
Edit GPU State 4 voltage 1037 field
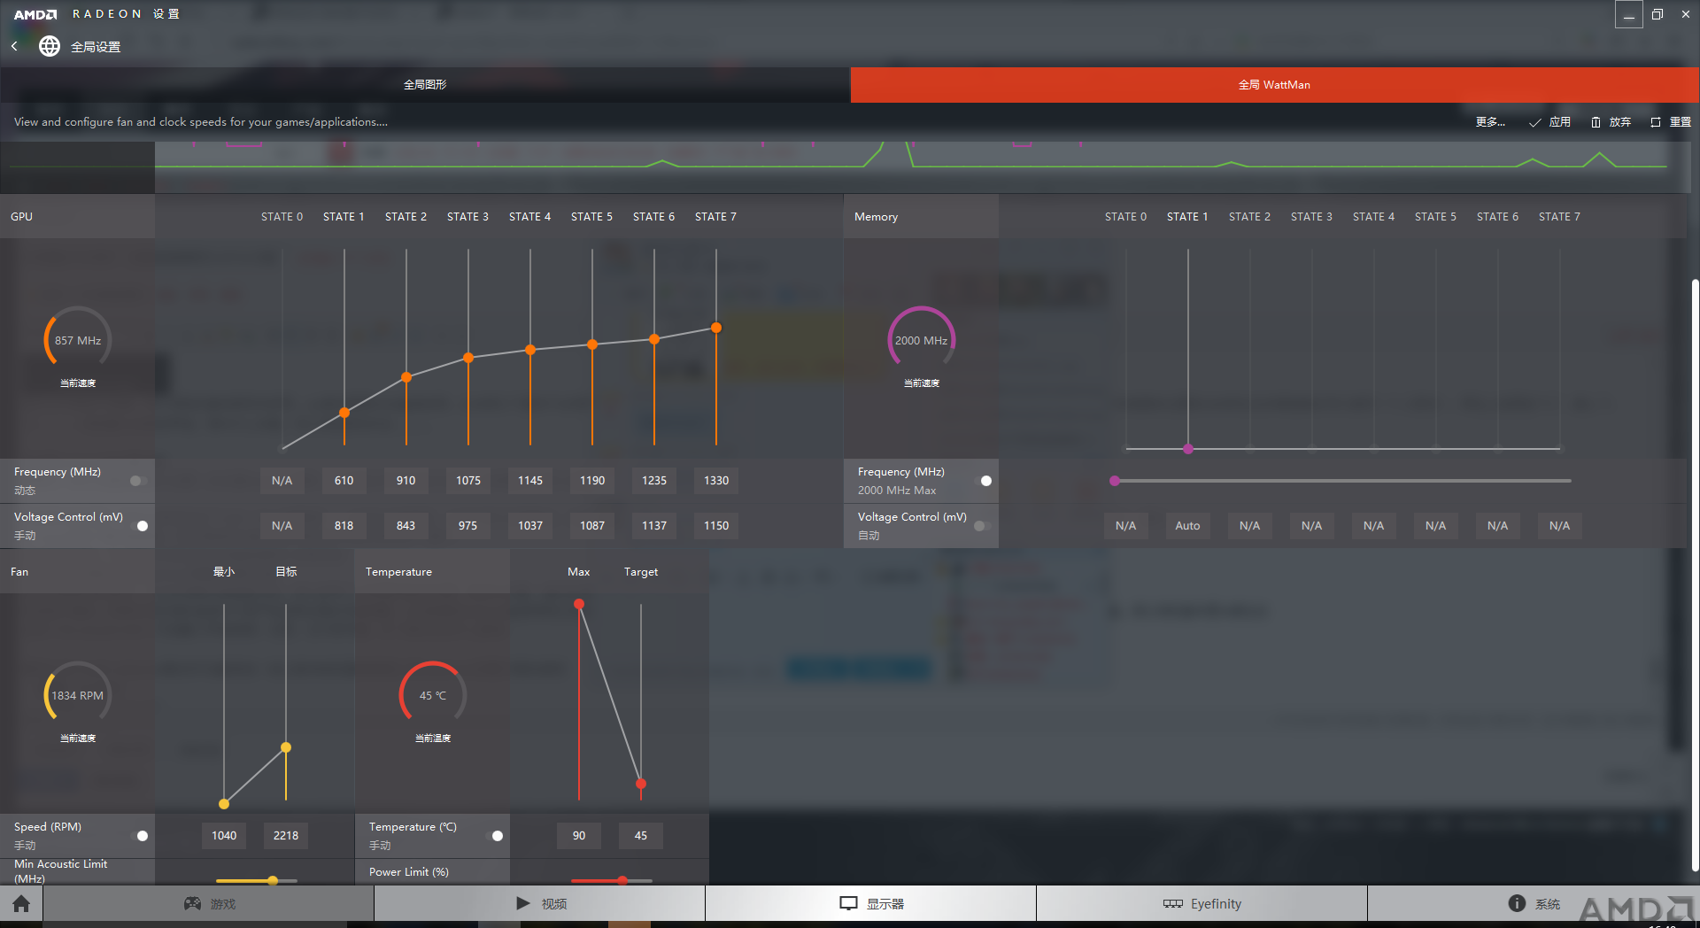click(x=530, y=526)
